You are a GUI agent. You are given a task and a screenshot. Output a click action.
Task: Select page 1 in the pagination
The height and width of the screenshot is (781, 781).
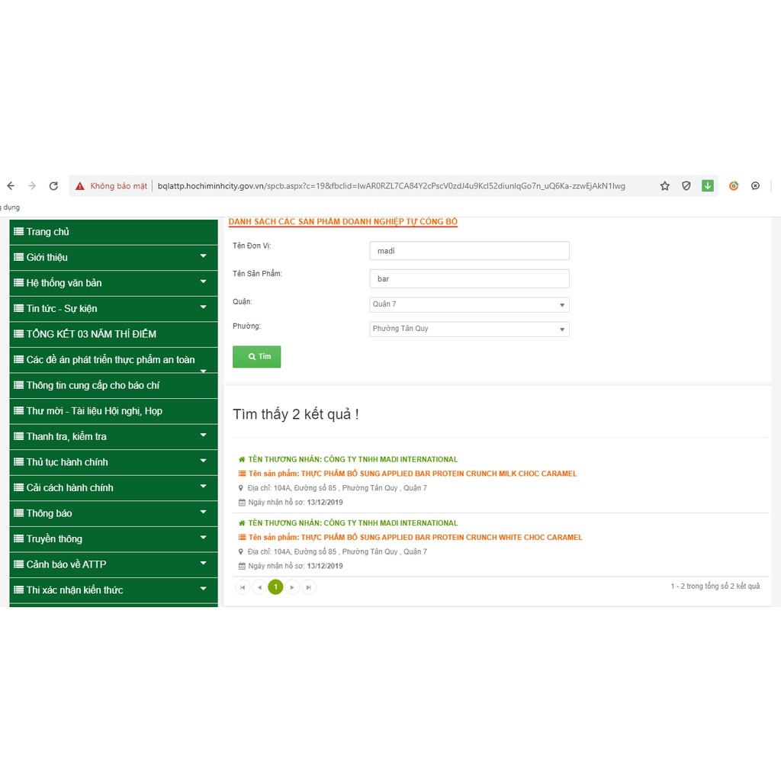pyautogui.click(x=275, y=587)
